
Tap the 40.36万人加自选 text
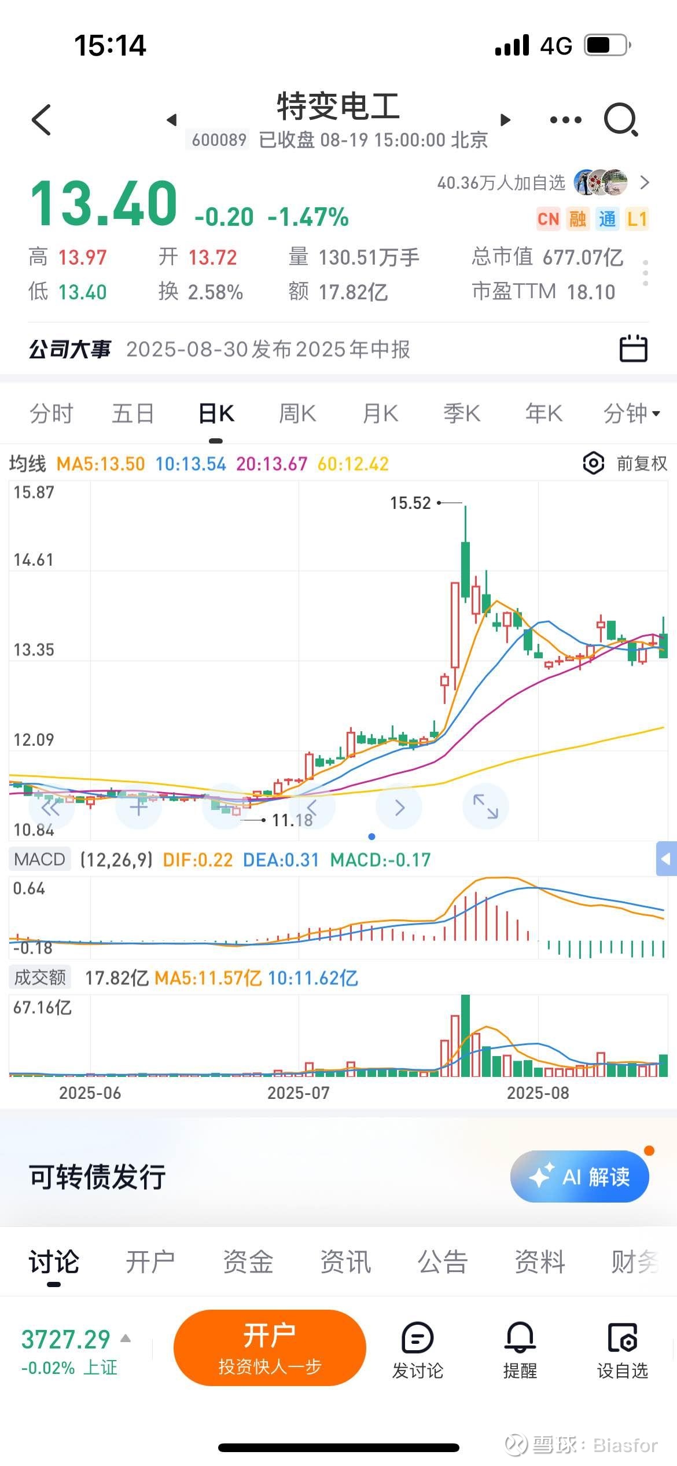tap(501, 183)
